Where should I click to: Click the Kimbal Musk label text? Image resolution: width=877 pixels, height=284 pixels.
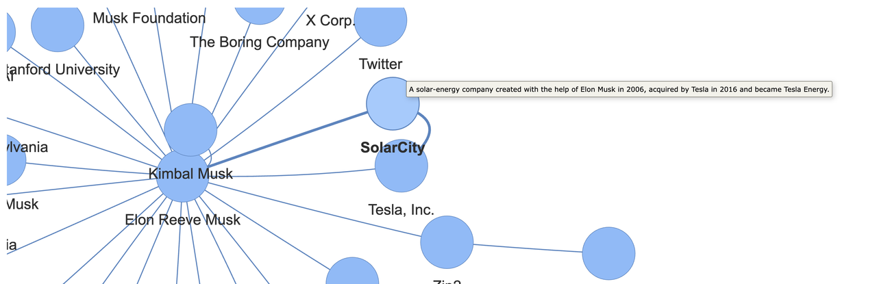click(190, 174)
